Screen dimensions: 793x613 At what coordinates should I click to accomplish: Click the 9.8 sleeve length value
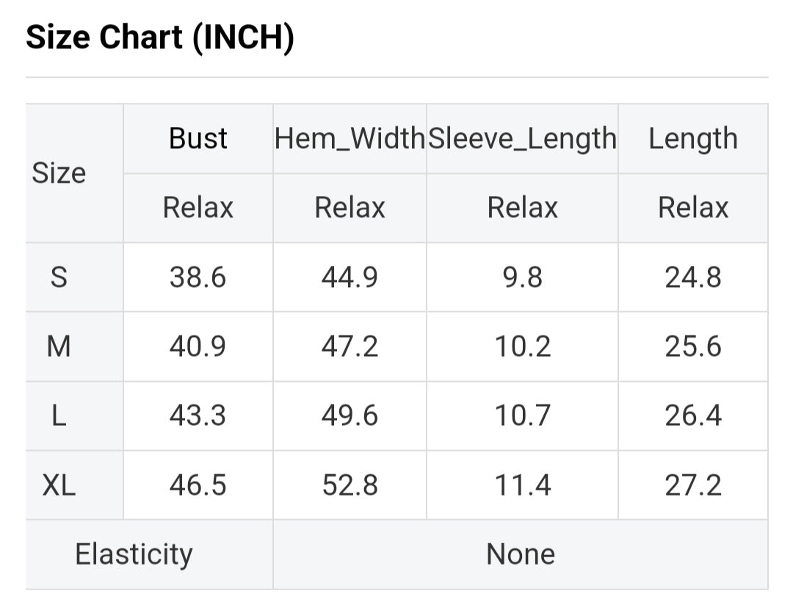coord(522,278)
